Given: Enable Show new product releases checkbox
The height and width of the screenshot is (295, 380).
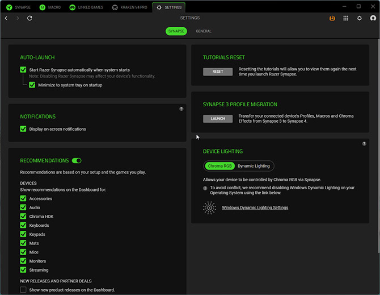Looking at the screenshot, I should point(23,290).
